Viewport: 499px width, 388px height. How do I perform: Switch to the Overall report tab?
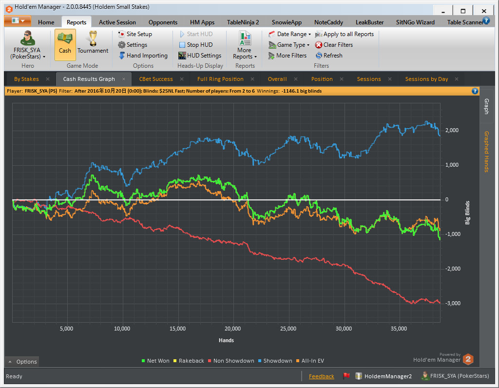(277, 79)
